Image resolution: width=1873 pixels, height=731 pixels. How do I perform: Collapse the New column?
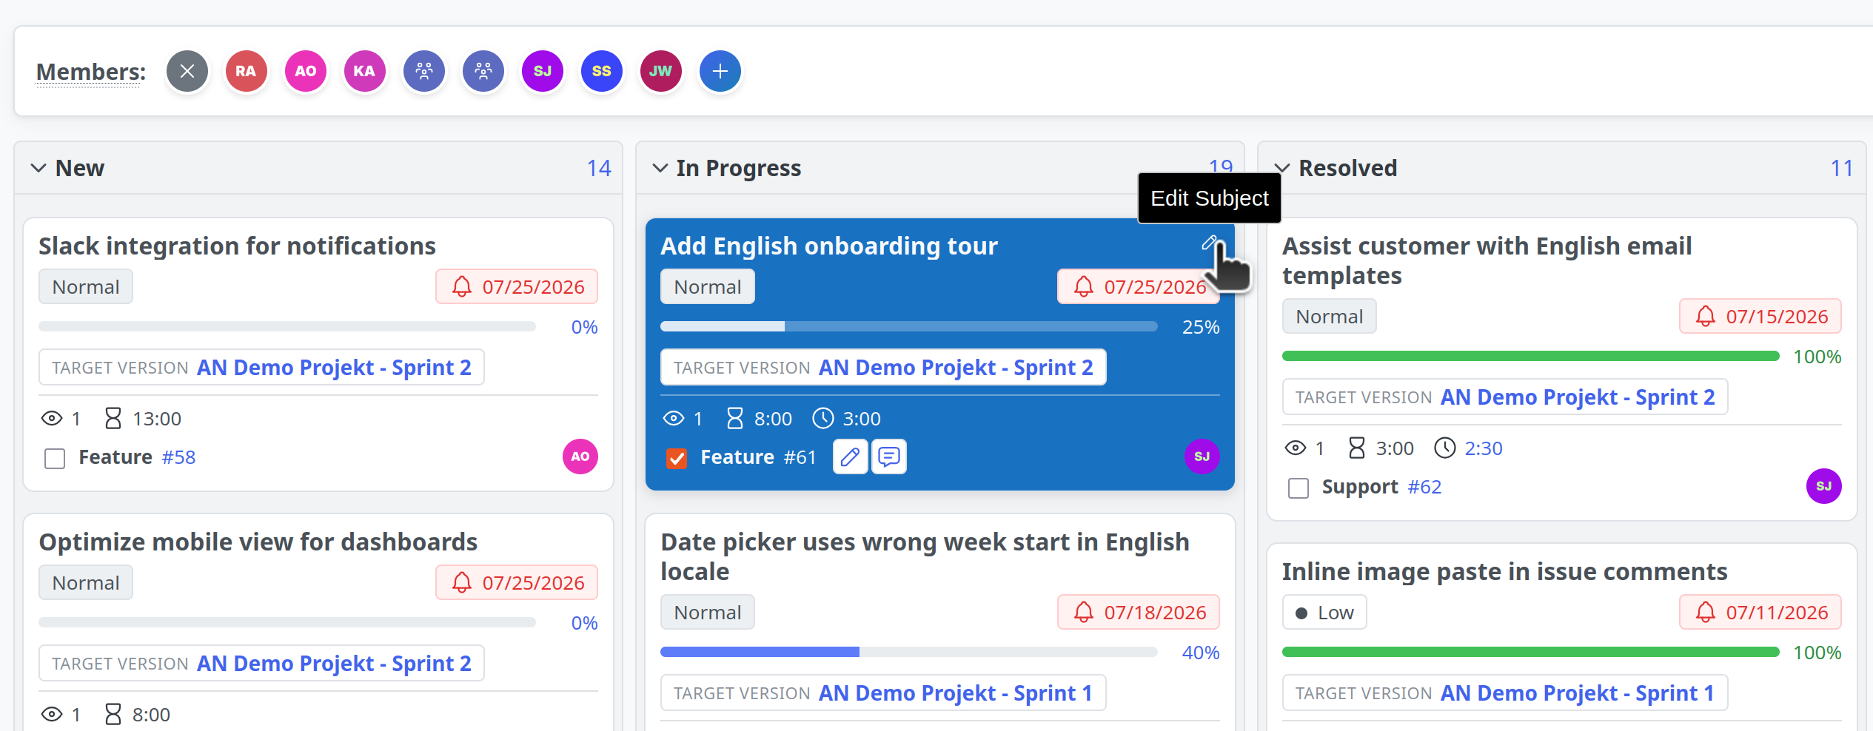38,168
